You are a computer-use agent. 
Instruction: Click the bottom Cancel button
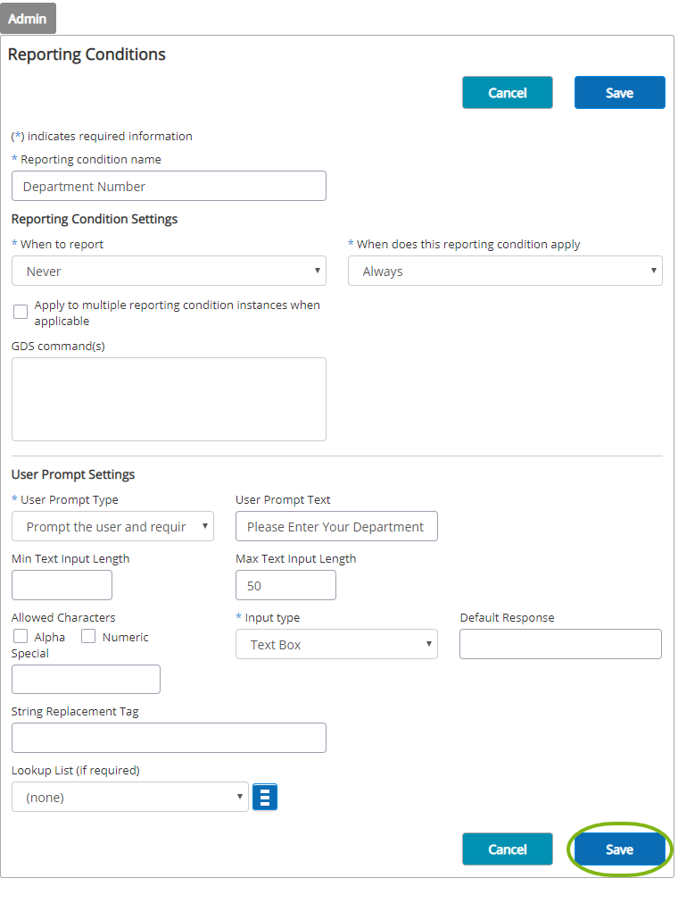507,849
